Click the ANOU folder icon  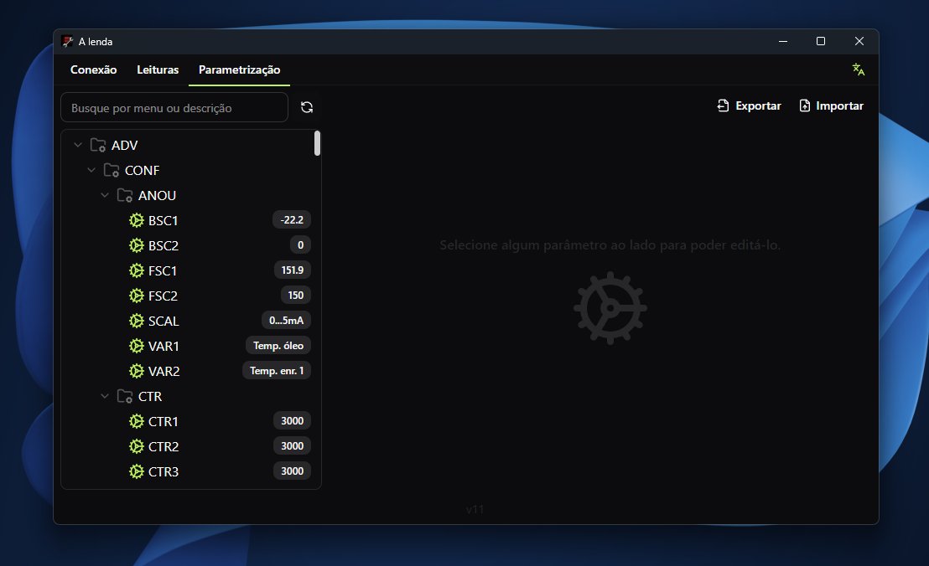tap(125, 195)
